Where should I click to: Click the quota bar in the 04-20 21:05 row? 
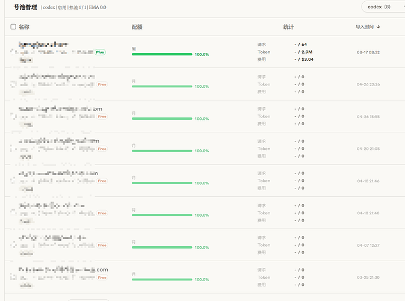tap(162, 150)
